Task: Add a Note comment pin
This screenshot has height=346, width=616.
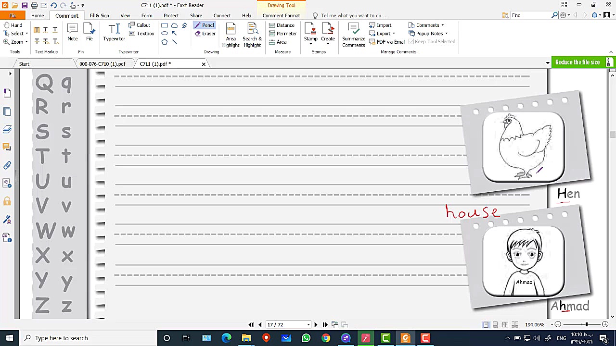Action: point(72,33)
